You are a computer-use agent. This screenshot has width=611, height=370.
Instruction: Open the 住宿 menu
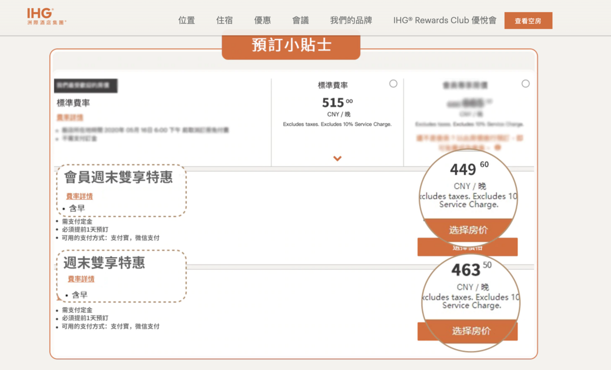pyautogui.click(x=225, y=20)
